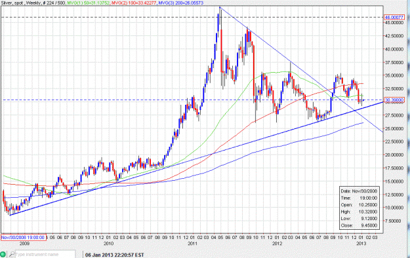The height and width of the screenshot is (258, 410).
Task: Click the 37.50000 price axis label
Action: click(x=394, y=62)
